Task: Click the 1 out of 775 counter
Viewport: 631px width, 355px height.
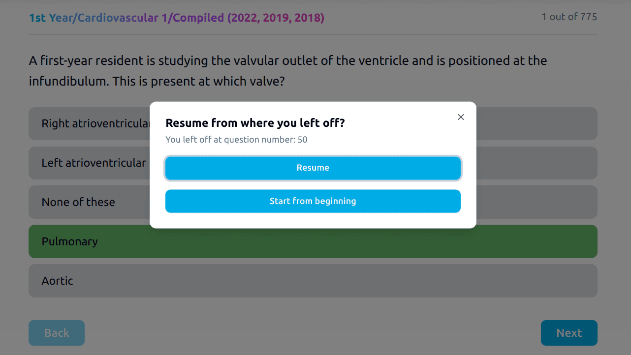Action: point(569,17)
